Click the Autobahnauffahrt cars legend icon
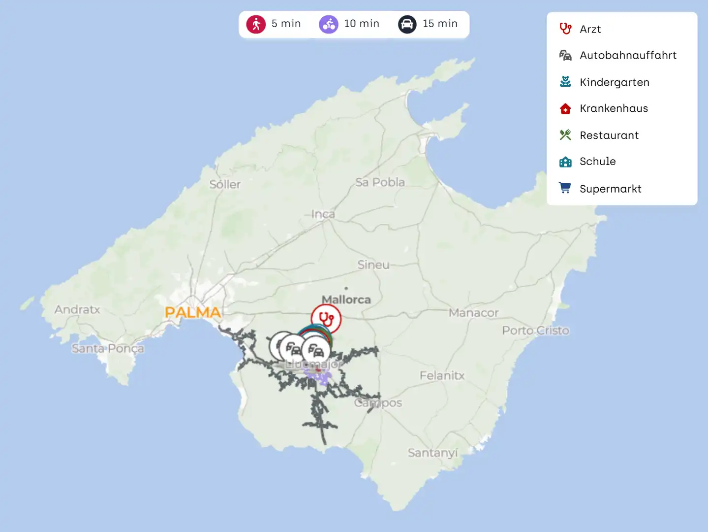708x532 pixels. coord(565,55)
